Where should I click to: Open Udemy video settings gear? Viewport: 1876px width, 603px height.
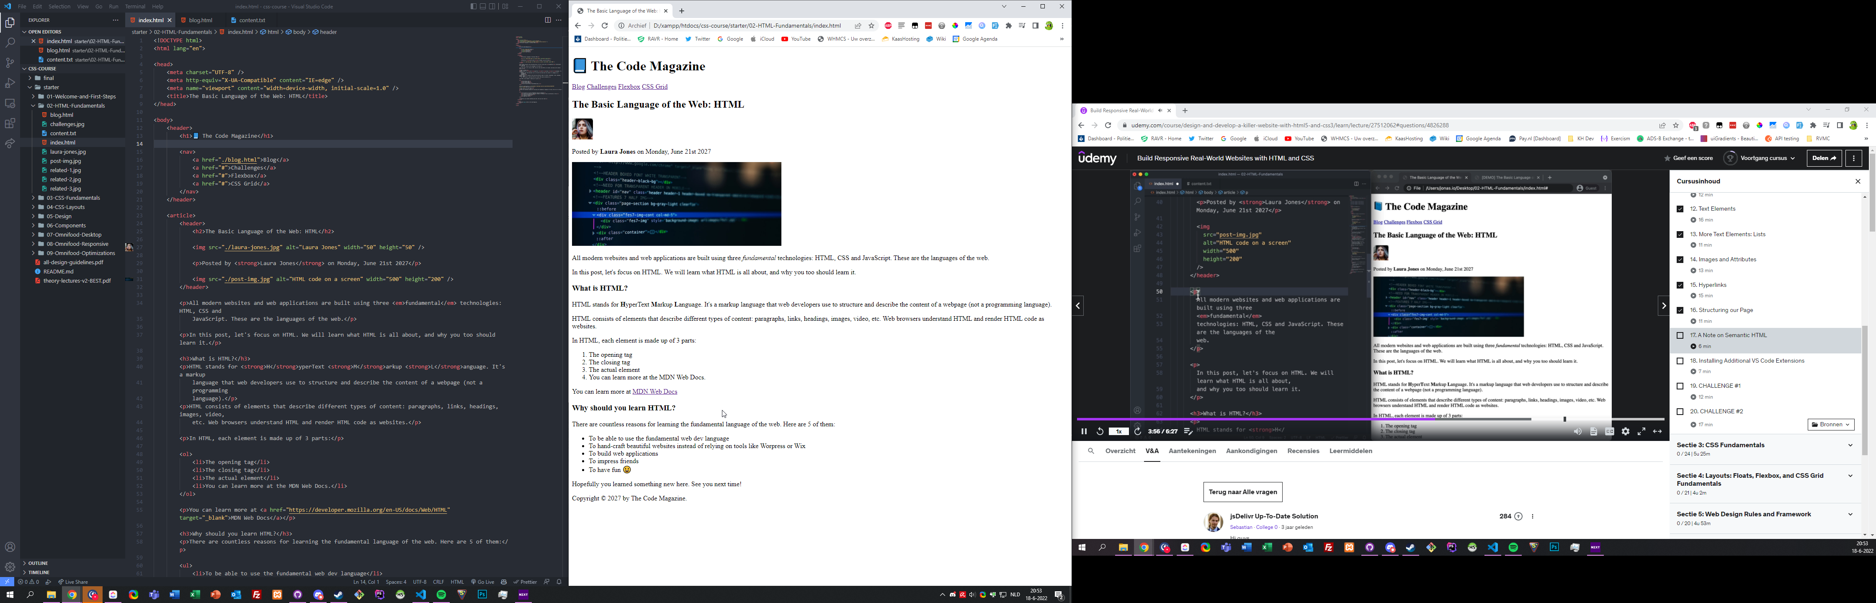click(x=1626, y=432)
